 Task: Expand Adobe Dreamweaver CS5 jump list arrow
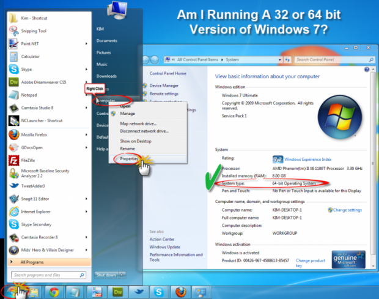click(87, 82)
